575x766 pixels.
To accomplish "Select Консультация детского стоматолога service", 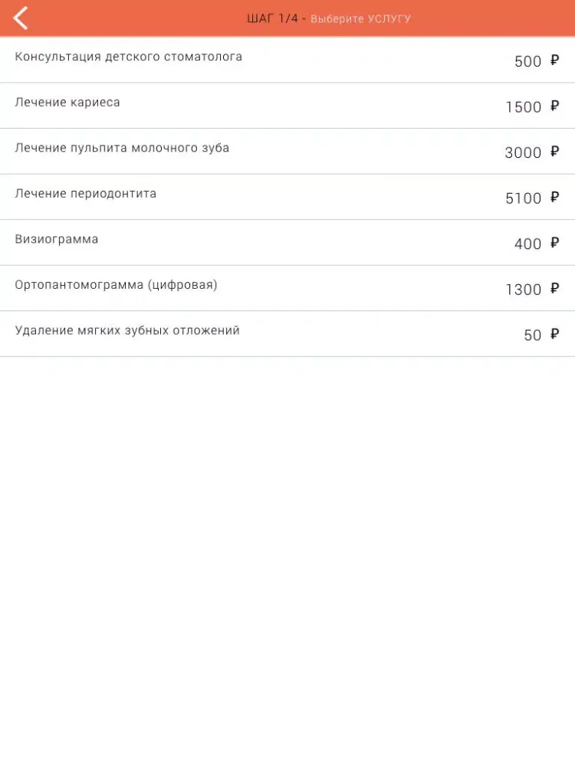I will click(x=287, y=60).
